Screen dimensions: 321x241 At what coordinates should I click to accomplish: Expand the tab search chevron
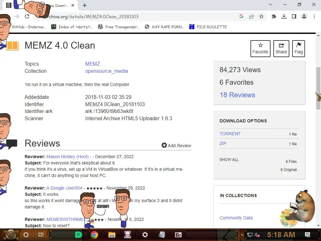point(271,4)
